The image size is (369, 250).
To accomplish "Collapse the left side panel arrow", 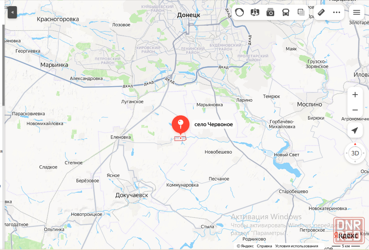I will pyautogui.click(x=12, y=12).
